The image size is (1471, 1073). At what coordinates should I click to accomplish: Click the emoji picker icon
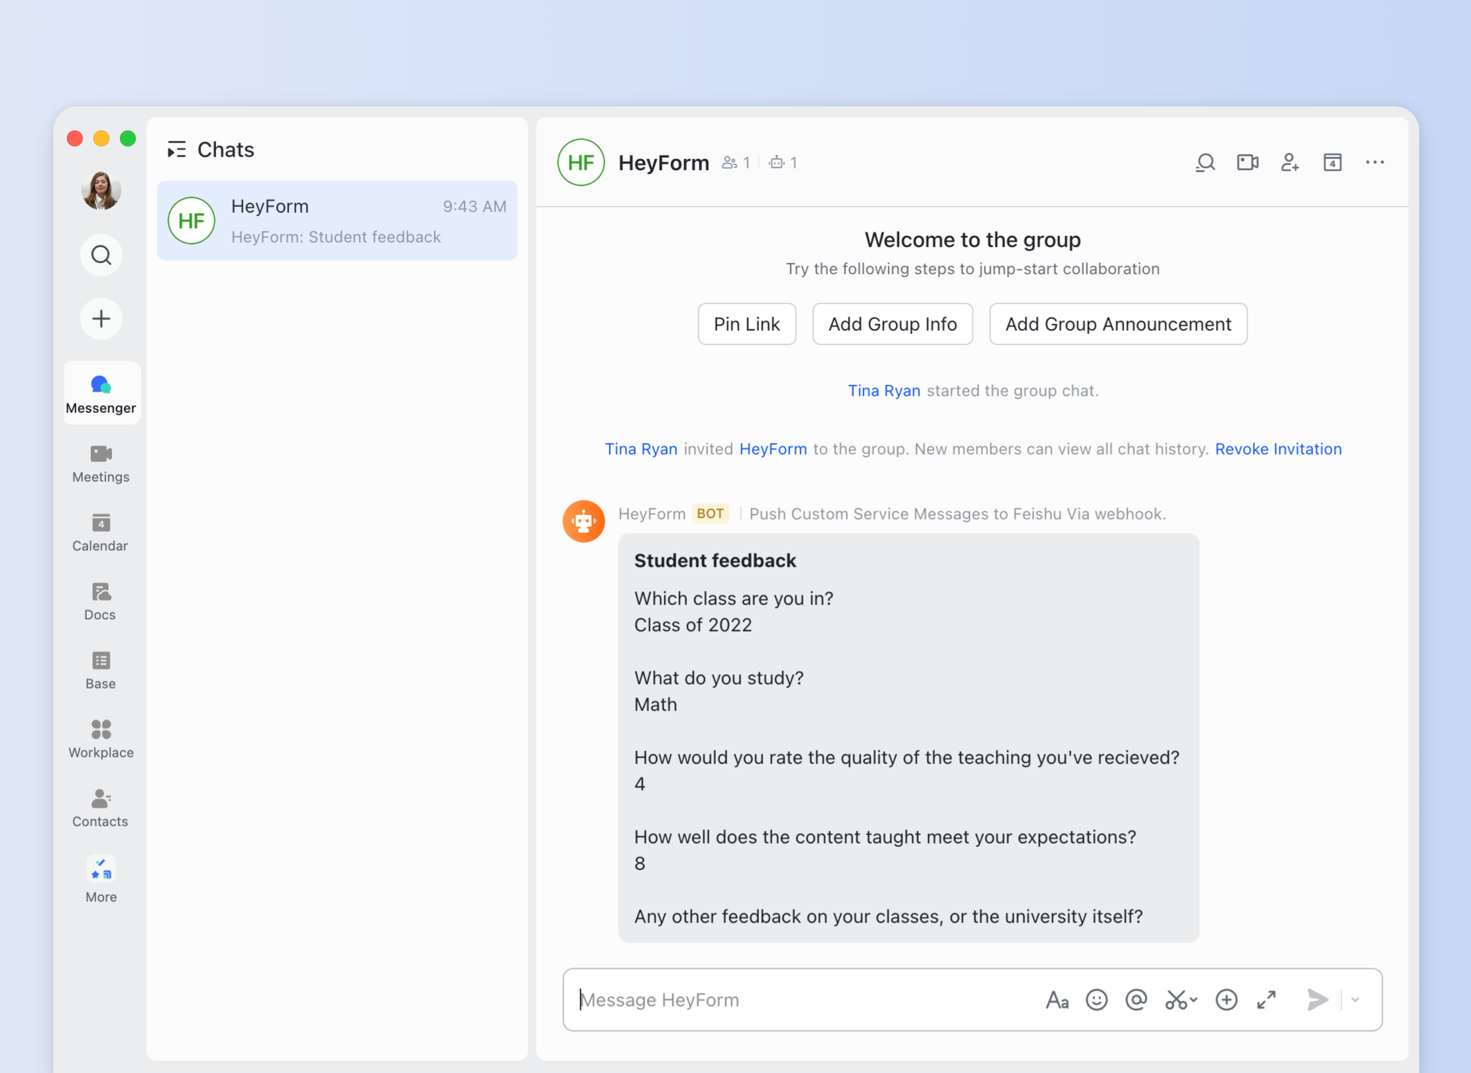(x=1096, y=999)
